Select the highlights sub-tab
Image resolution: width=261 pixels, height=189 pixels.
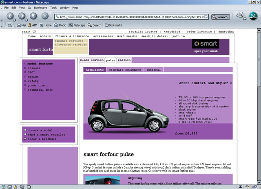click(x=95, y=70)
